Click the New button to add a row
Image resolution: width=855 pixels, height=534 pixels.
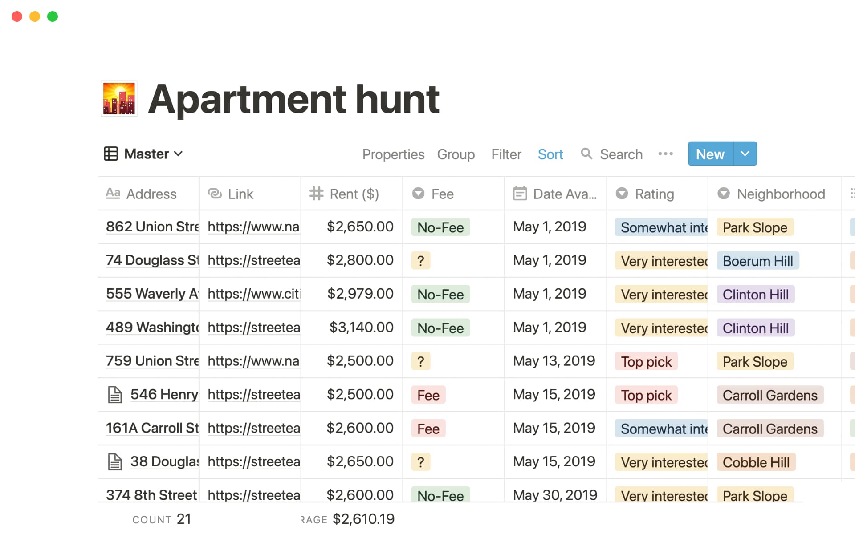(x=709, y=154)
